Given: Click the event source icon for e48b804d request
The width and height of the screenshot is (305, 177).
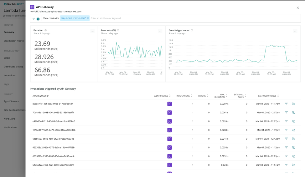Looking at the screenshot, I should click(169, 121).
